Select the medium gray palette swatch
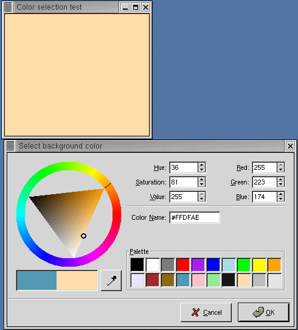 pyautogui.click(x=168, y=265)
